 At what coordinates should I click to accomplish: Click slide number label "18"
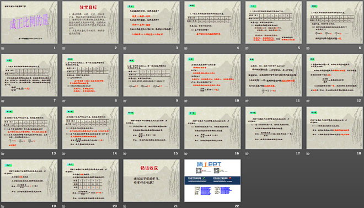(x=359, y=153)
